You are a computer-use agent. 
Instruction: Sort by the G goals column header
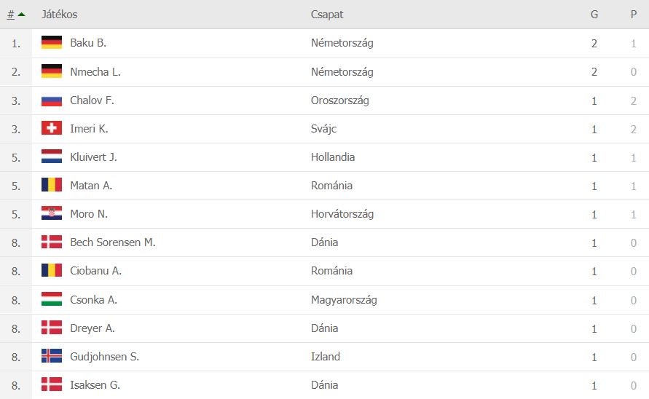(x=594, y=15)
